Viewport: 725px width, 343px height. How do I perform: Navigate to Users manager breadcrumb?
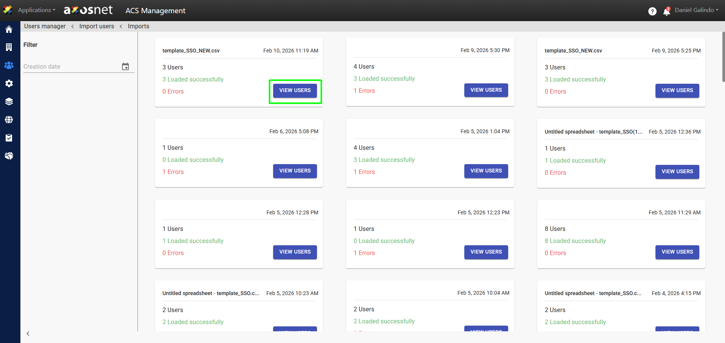[x=45, y=26]
